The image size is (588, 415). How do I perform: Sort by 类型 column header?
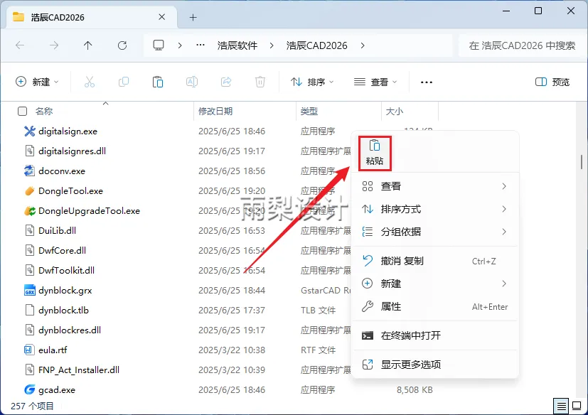[x=309, y=112]
